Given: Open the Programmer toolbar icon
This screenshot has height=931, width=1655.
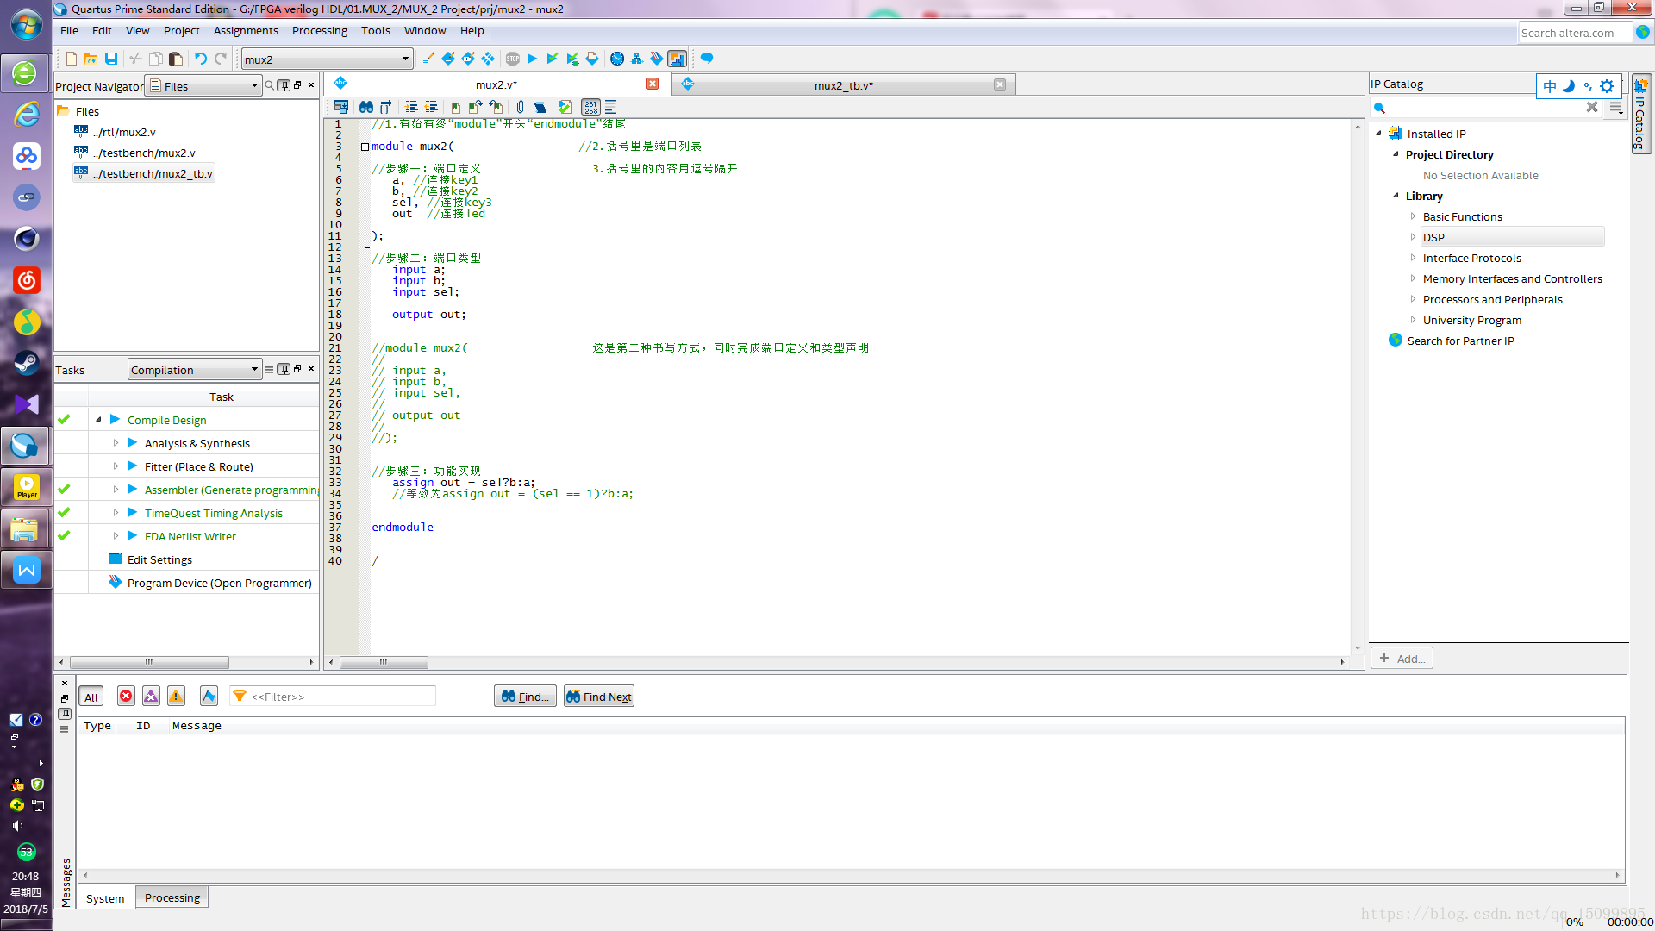Looking at the screenshot, I should coord(657,59).
